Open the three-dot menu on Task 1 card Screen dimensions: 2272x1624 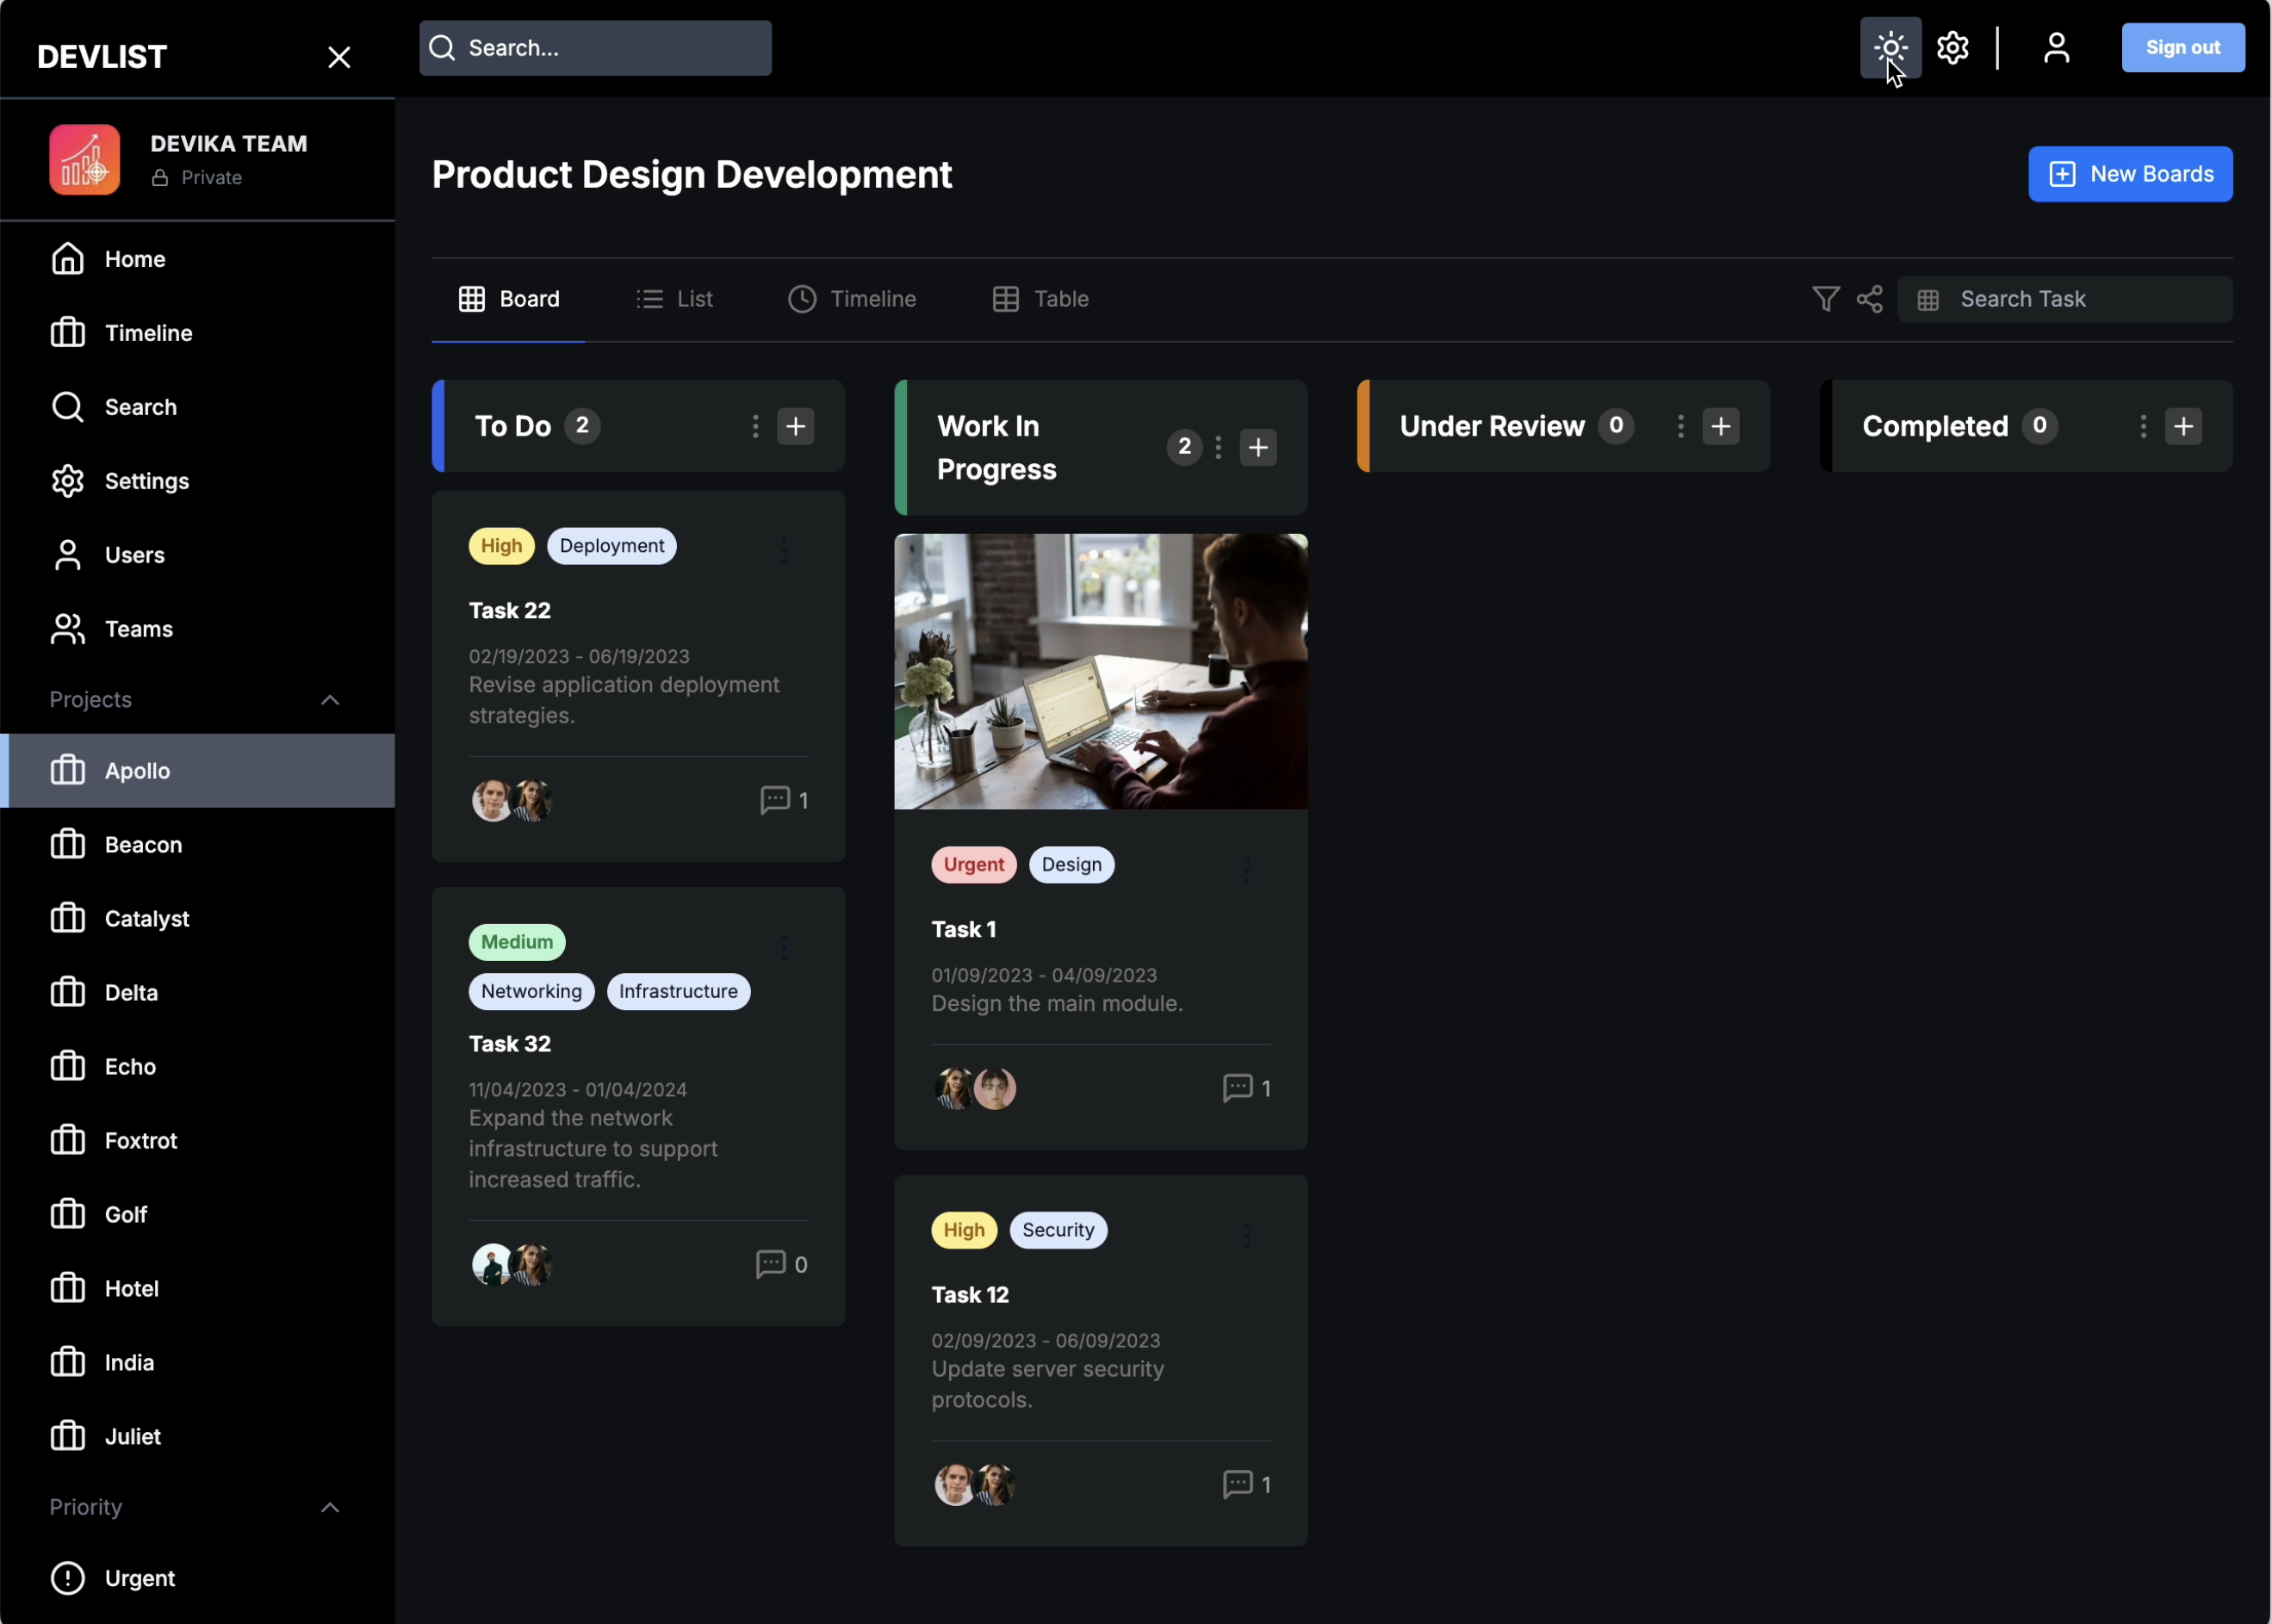(1247, 868)
